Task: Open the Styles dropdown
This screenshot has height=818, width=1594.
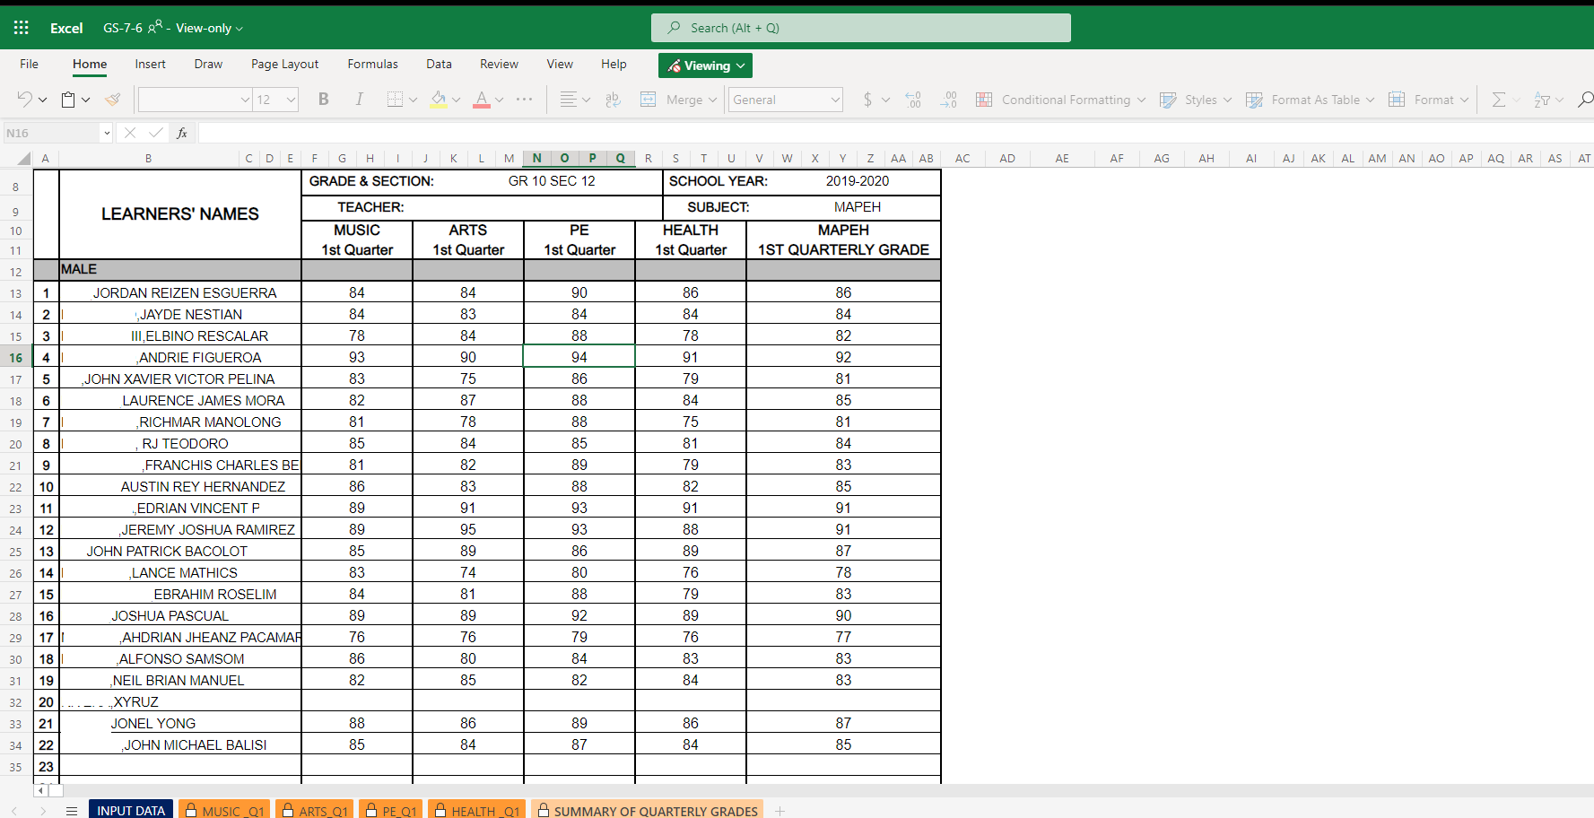Action: click(x=1196, y=100)
